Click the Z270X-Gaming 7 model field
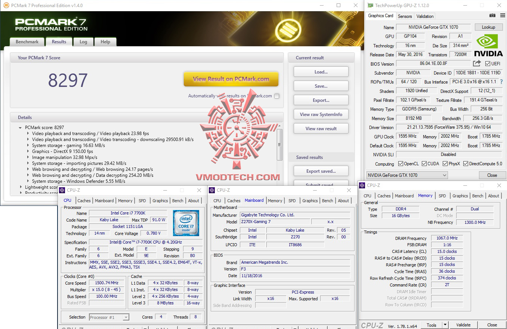The height and width of the screenshot is (329, 507). pyautogui.click(x=275, y=222)
